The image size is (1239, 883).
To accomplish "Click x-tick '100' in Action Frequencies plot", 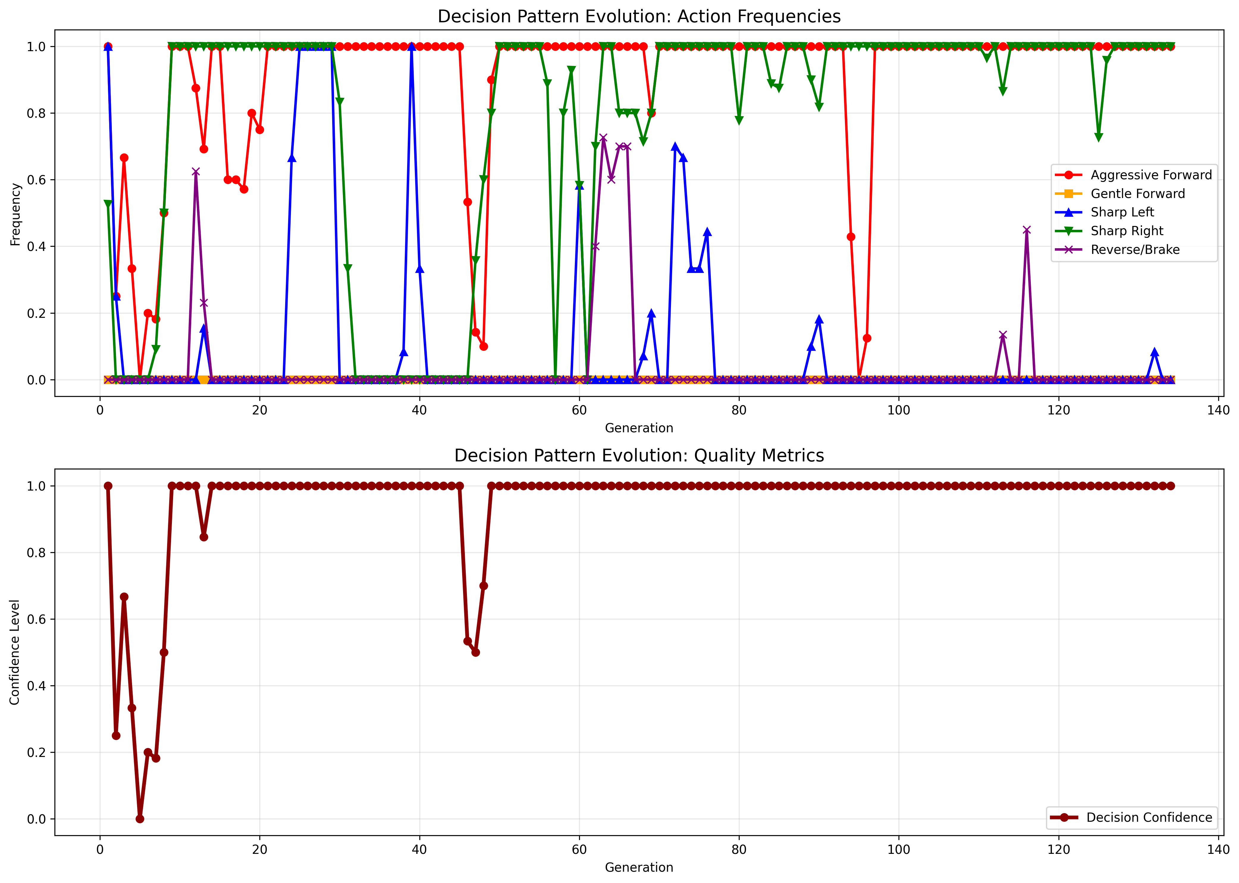I will click(x=898, y=411).
